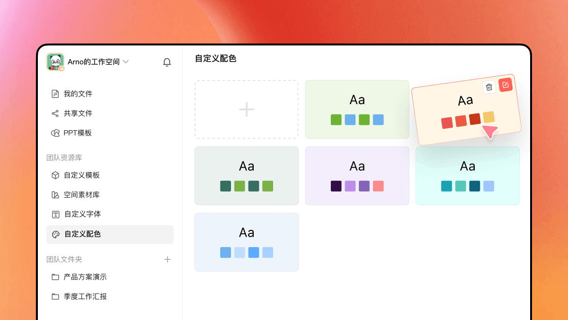Open the 产品方案演示 folder
Screen dimensions: 568x320
click(85, 277)
